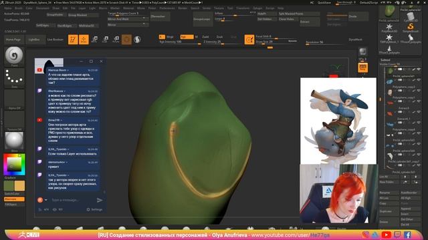This screenshot has width=428, height=240.
Task: Click the Twitch icon in the bottom banner
Action: (397, 235)
